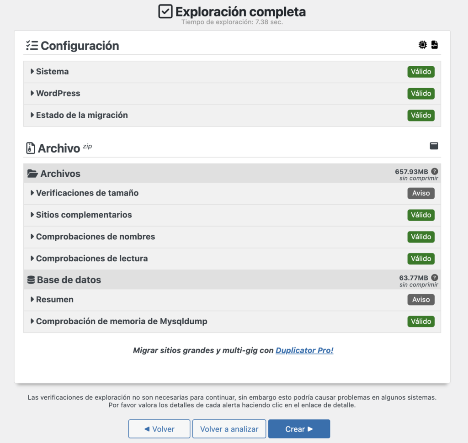Screen dimensions: 468x443
Task: Click the Volver button
Action: coord(159,428)
